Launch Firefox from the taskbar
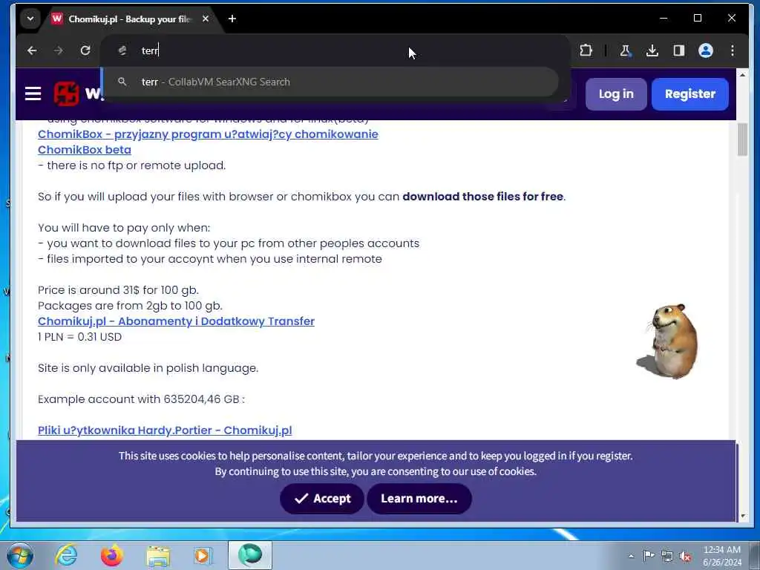The width and height of the screenshot is (760, 570). pyautogui.click(x=112, y=555)
